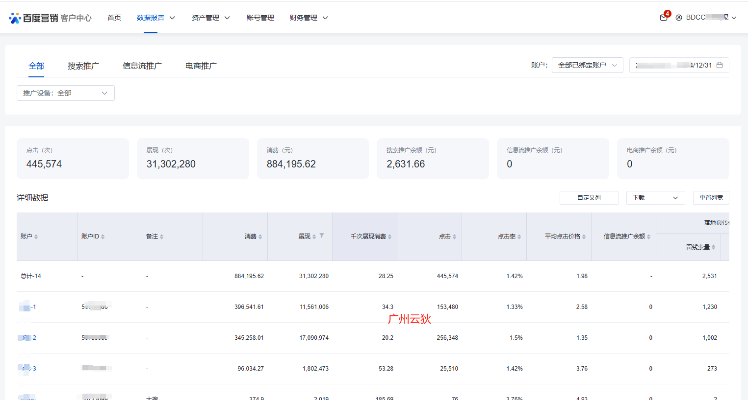Switch to the 信息流推广 tab
The width and height of the screenshot is (748, 400).
tap(142, 66)
